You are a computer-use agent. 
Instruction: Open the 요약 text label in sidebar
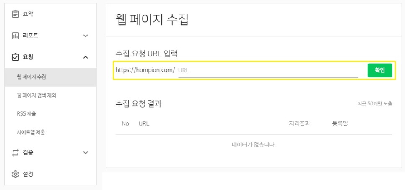(x=28, y=14)
